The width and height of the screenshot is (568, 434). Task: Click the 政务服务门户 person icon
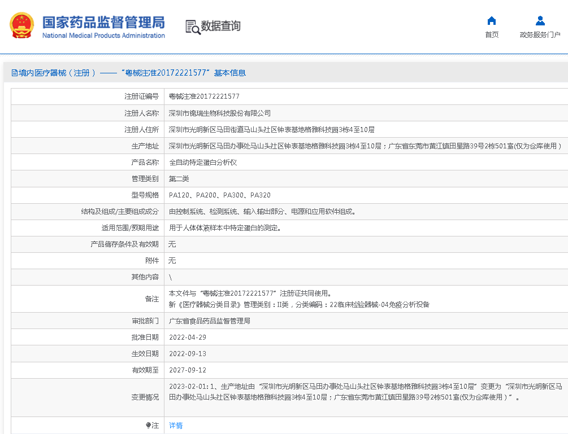[540, 21]
